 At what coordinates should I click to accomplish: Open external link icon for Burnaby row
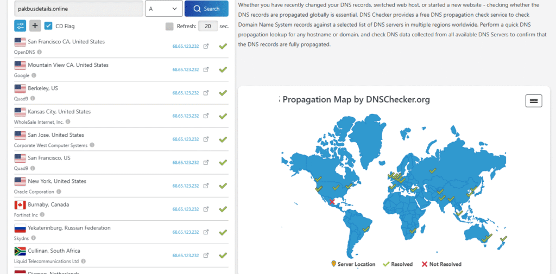coord(206,209)
